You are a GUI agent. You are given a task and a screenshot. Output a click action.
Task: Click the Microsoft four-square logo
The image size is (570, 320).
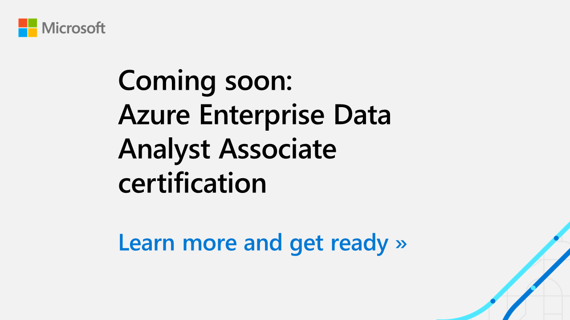[x=28, y=28]
